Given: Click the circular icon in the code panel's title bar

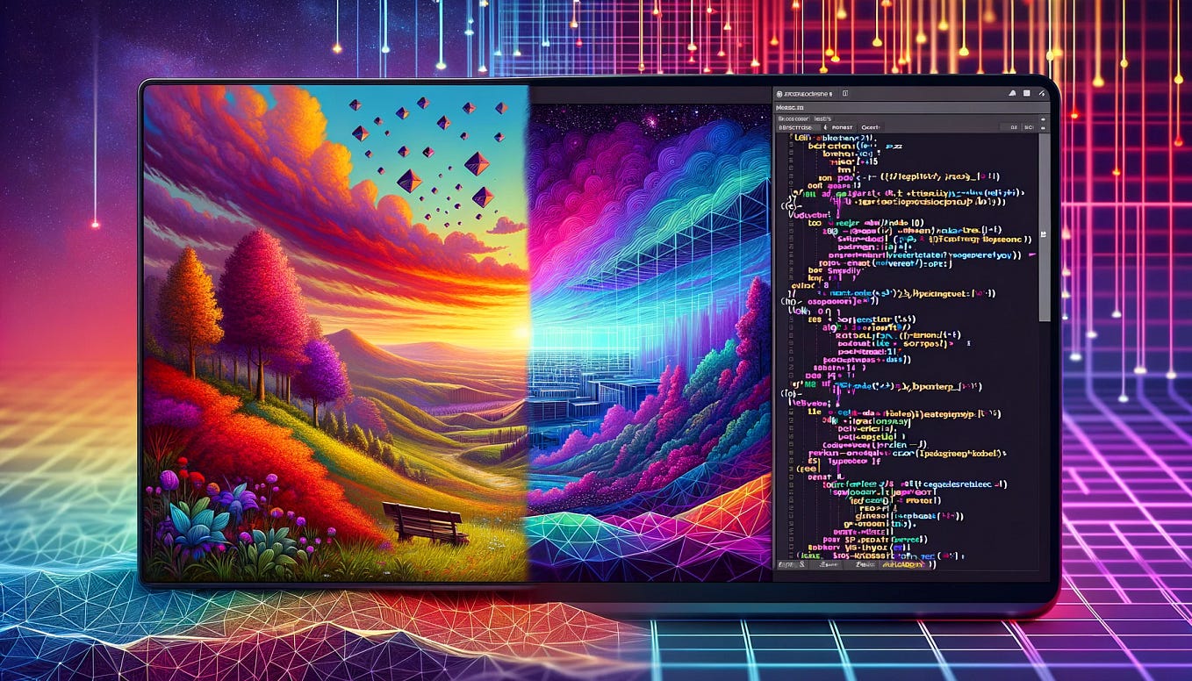Looking at the screenshot, I should pyautogui.click(x=779, y=94).
